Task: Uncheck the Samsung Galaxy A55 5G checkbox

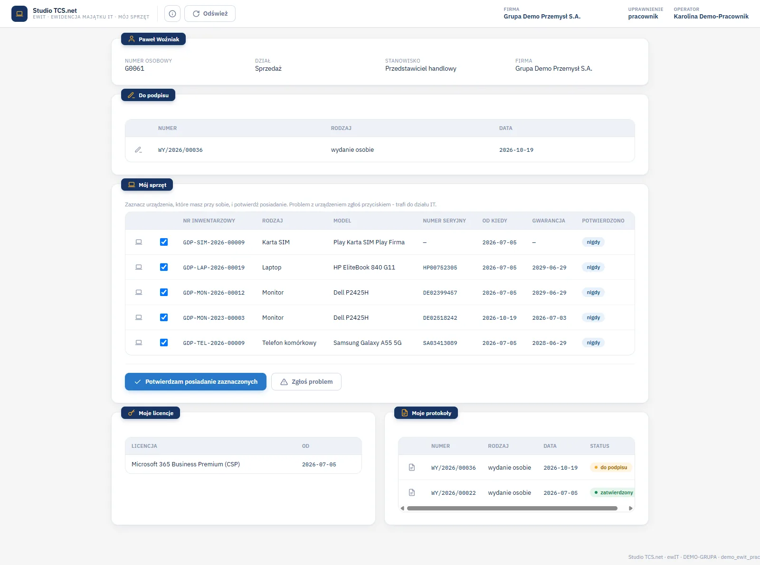Action: [x=164, y=343]
